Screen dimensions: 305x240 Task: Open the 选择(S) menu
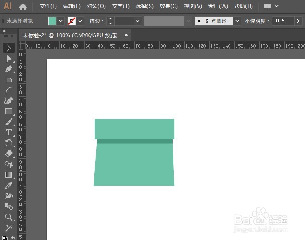144,6
